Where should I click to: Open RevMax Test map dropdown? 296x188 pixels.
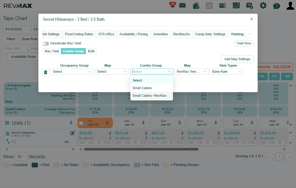192,71
